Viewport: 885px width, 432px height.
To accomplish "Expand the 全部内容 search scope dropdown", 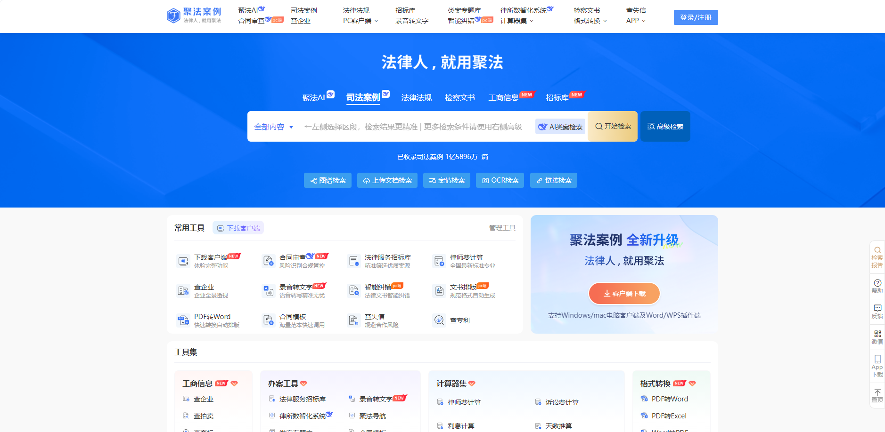I will [x=273, y=127].
